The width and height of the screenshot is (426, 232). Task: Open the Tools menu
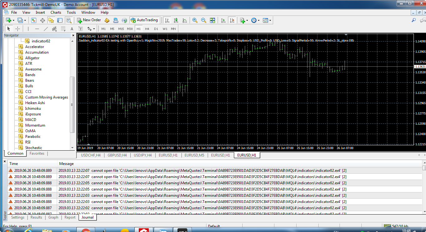[71, 12]
